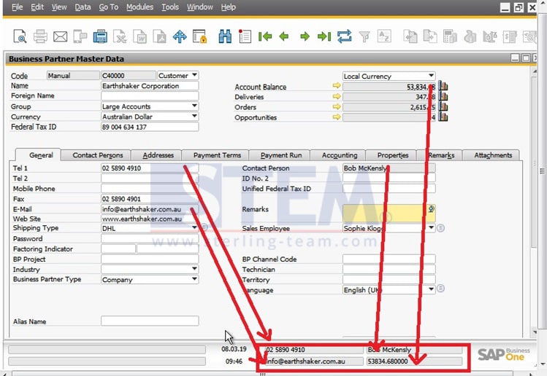Image resolution: width=547 pixels, height=376 pixels.
Task: Click the Export to PDF icon
Action: tap(160, 36)
